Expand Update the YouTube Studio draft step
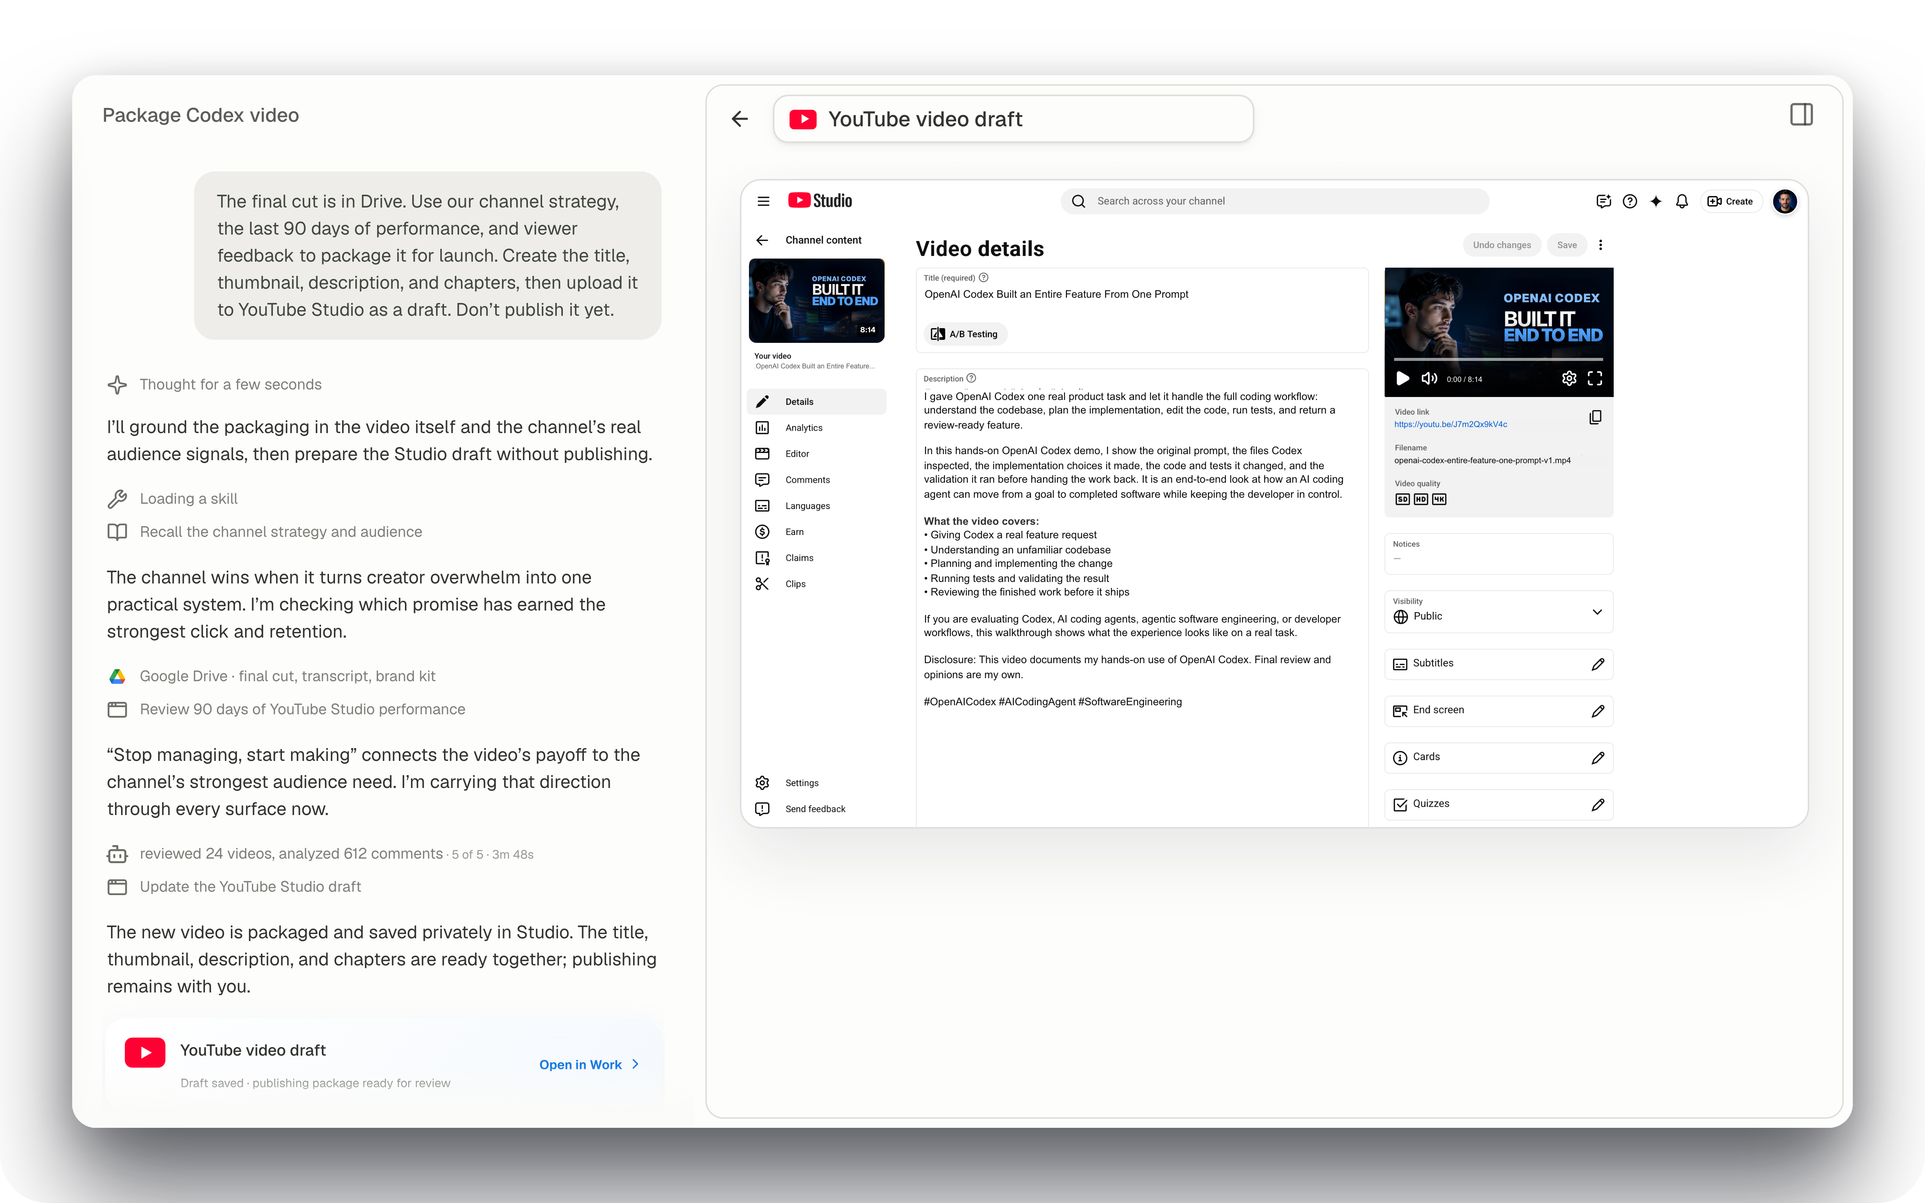This screenshot has height=1203, width=1925. click(x=234, y=887)
